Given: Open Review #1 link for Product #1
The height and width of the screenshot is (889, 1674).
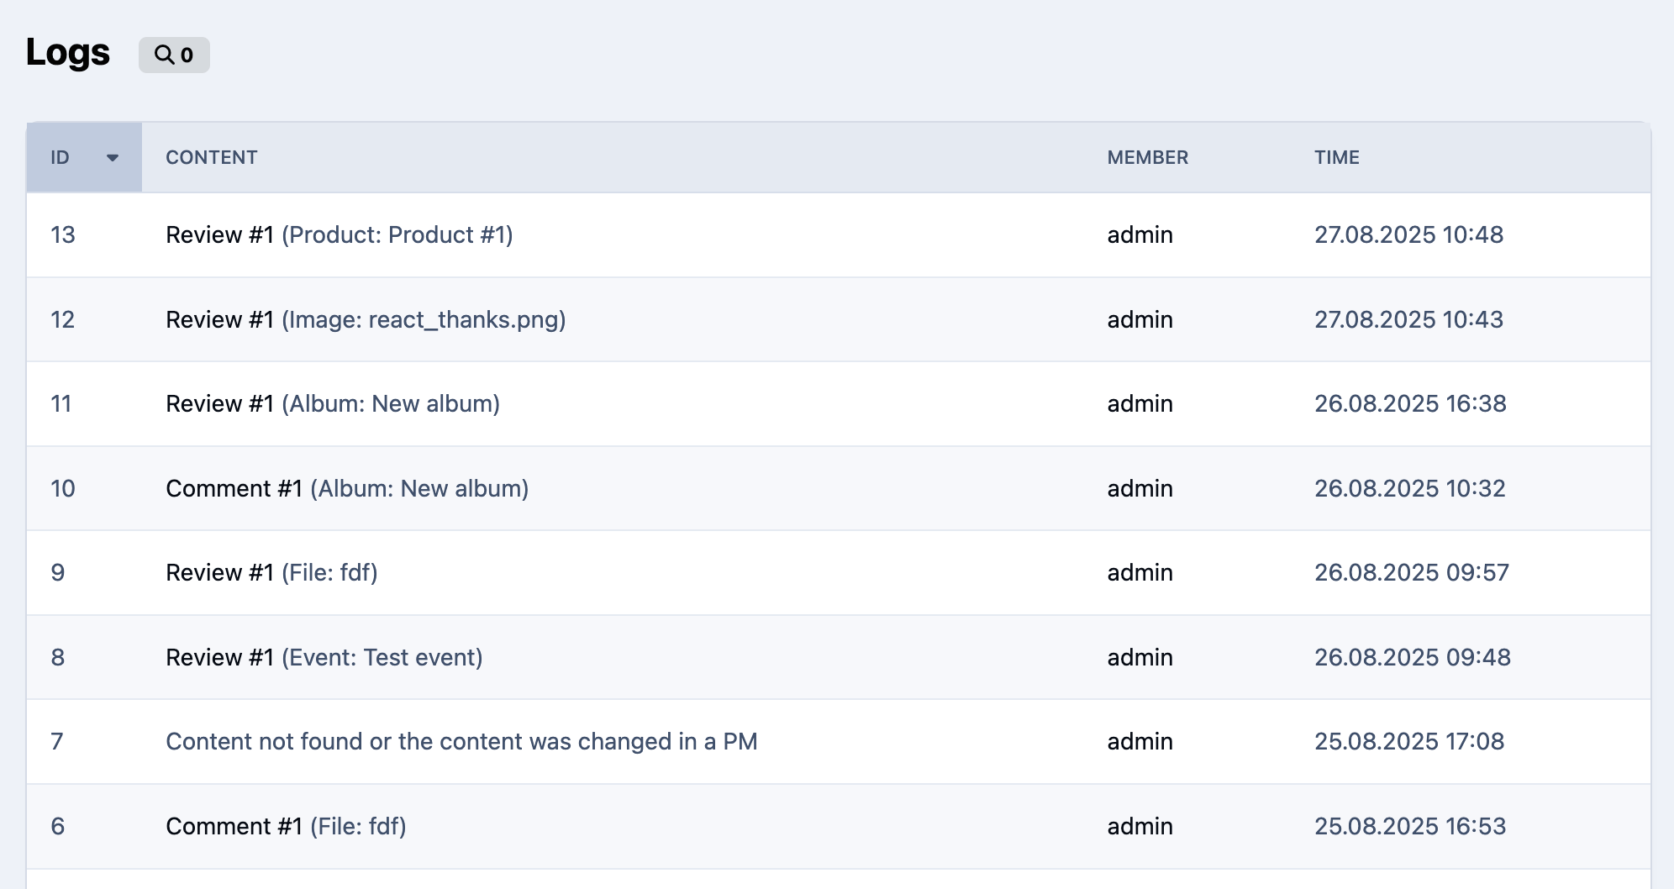Looking at the screenshot, I should 219,235.
